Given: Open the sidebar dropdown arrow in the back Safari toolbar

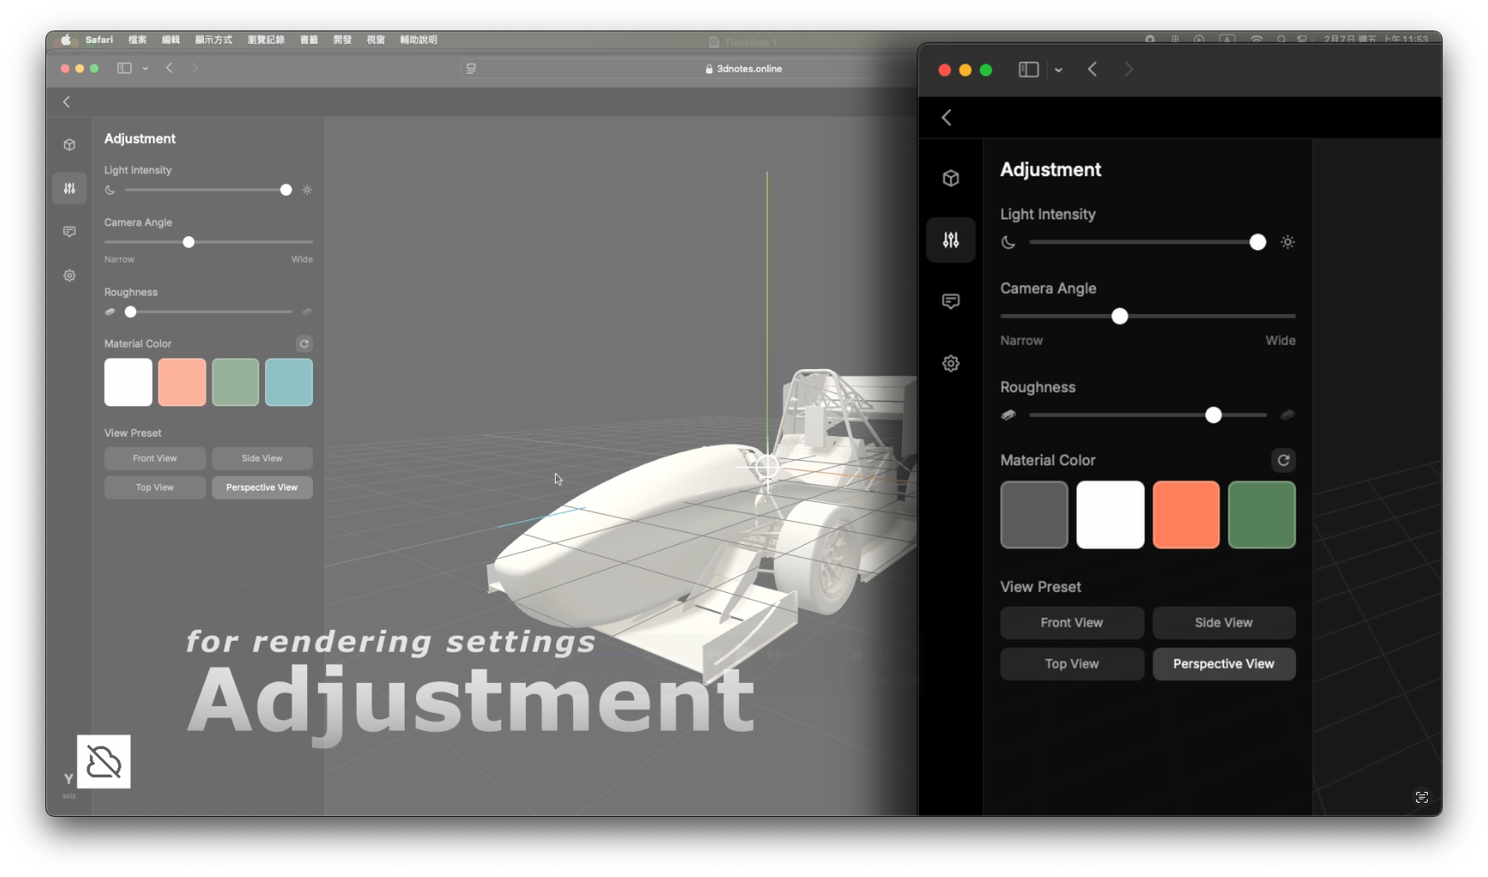Looking at the screenshot, I should (x=145, y=69).
